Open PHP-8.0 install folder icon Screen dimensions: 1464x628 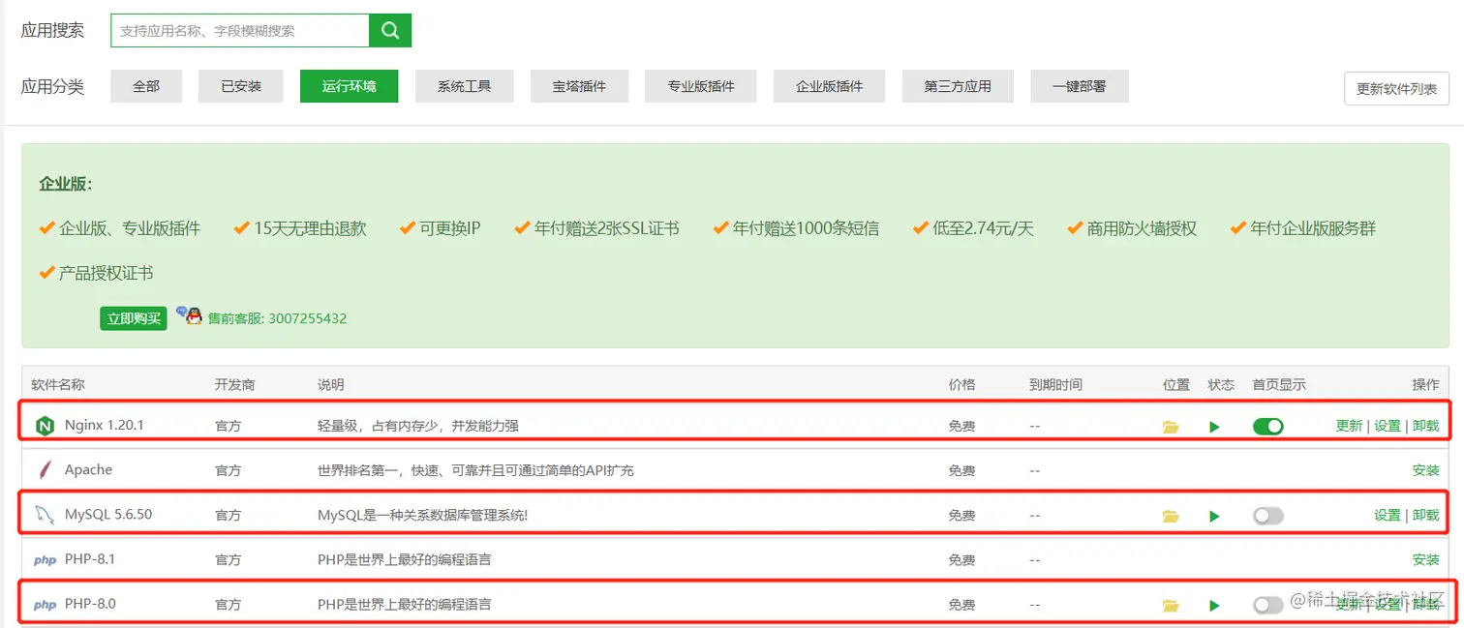[1171, 606]
